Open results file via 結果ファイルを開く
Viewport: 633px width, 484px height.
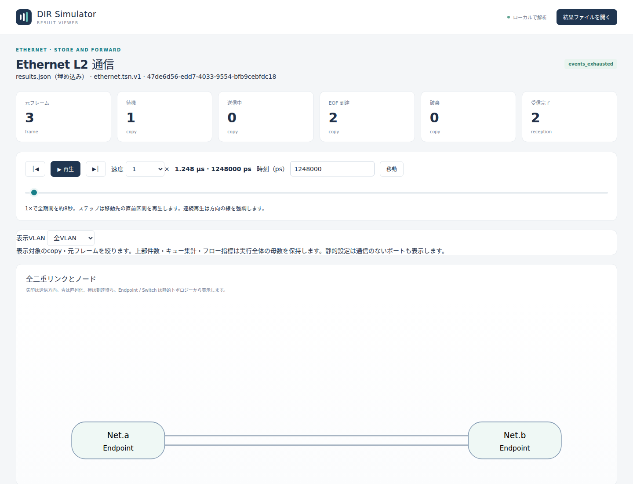click(x=587, y=17)
